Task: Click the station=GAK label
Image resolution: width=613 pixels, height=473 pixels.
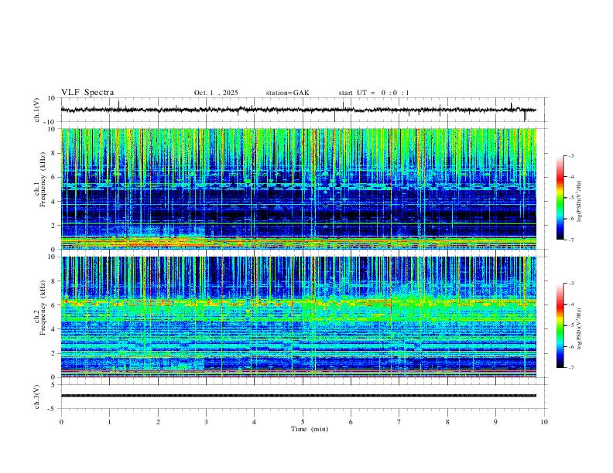Action: (287, 93)
